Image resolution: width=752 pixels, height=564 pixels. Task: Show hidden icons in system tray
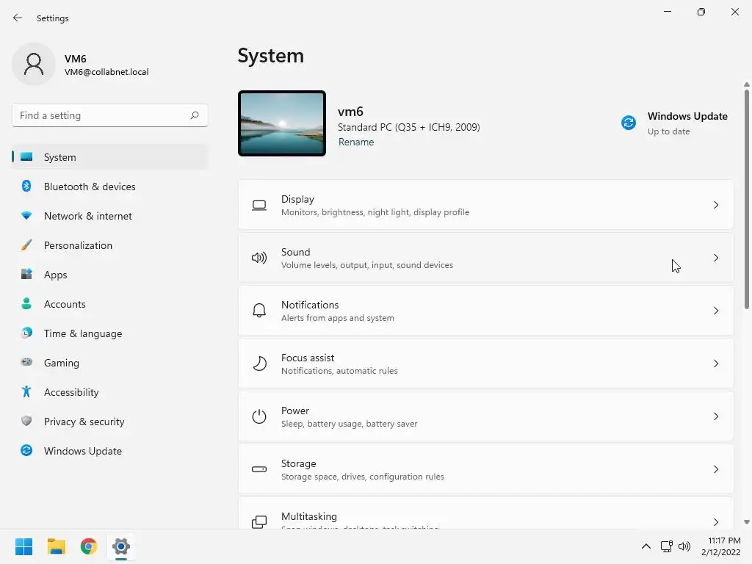pyautogui.click(x=646, y=546)
